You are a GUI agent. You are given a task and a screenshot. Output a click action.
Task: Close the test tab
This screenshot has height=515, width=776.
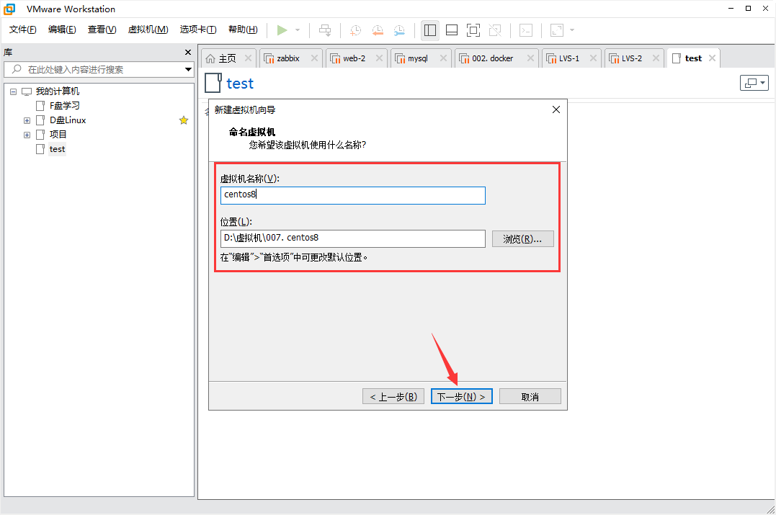tap(712, 58)
